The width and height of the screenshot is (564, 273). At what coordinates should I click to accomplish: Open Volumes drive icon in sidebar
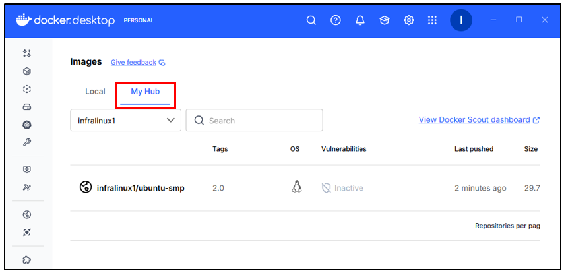tap(27, 107)
